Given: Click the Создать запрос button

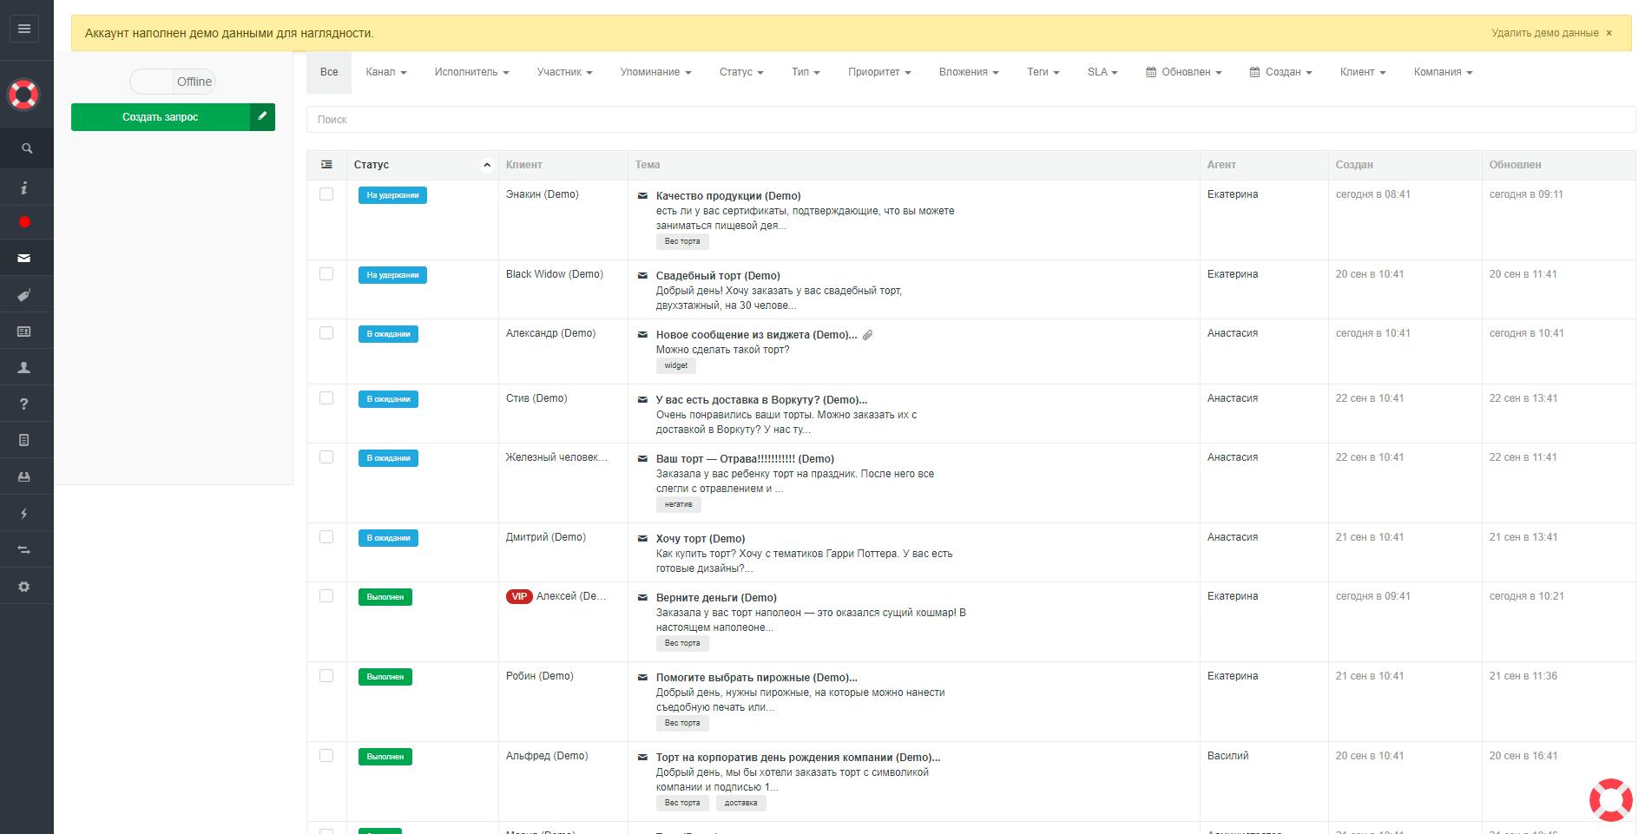Looking at the screenshot, I should click(x=161, y=116).
